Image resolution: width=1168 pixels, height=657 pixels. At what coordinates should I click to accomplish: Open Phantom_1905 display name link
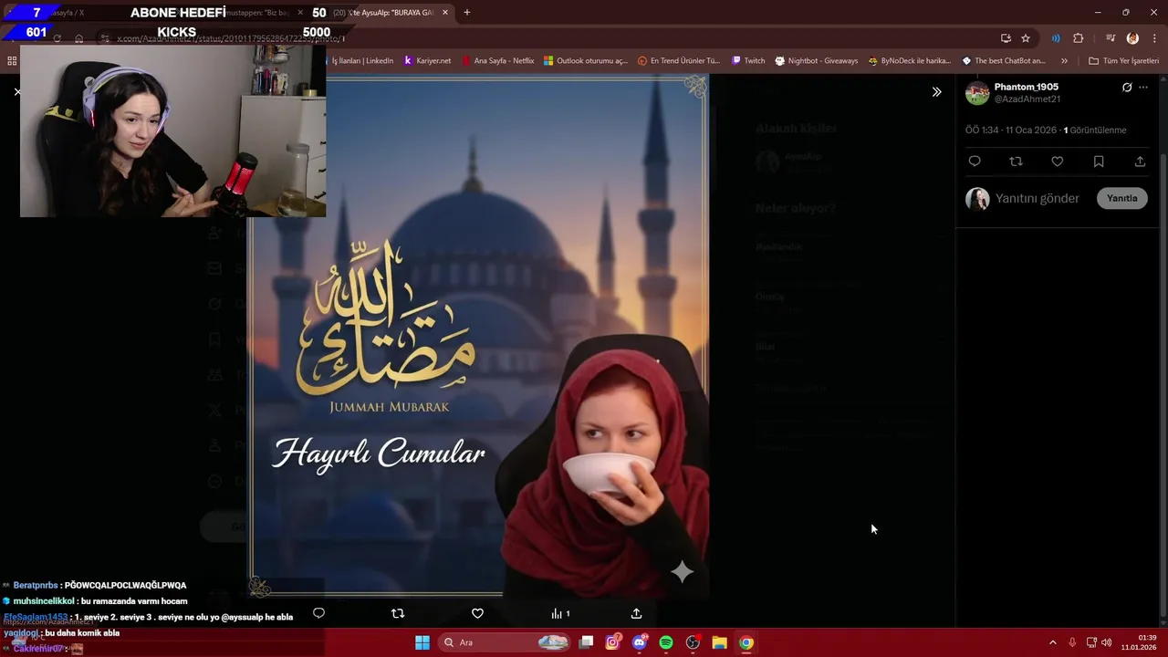(x=1027, y=87)
